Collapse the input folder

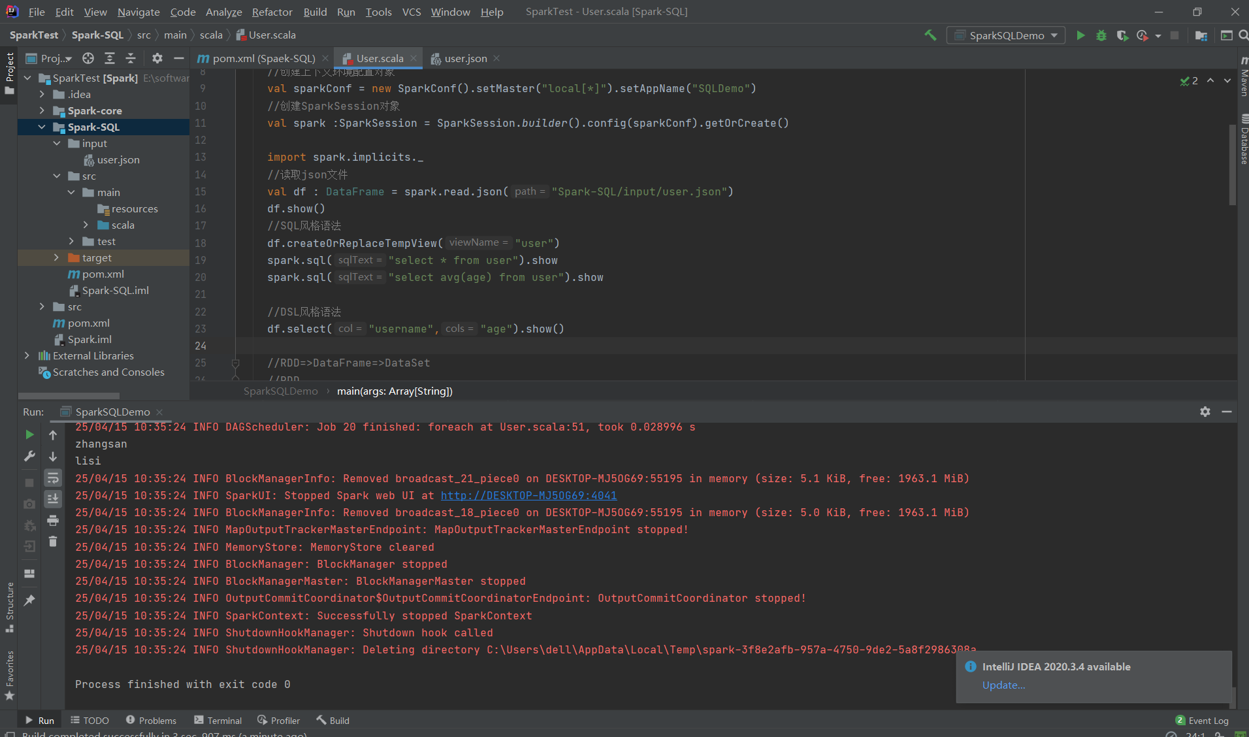(x=57, y=143)
